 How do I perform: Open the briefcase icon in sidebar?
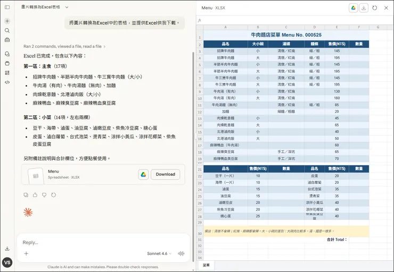(x=7, y=40)
